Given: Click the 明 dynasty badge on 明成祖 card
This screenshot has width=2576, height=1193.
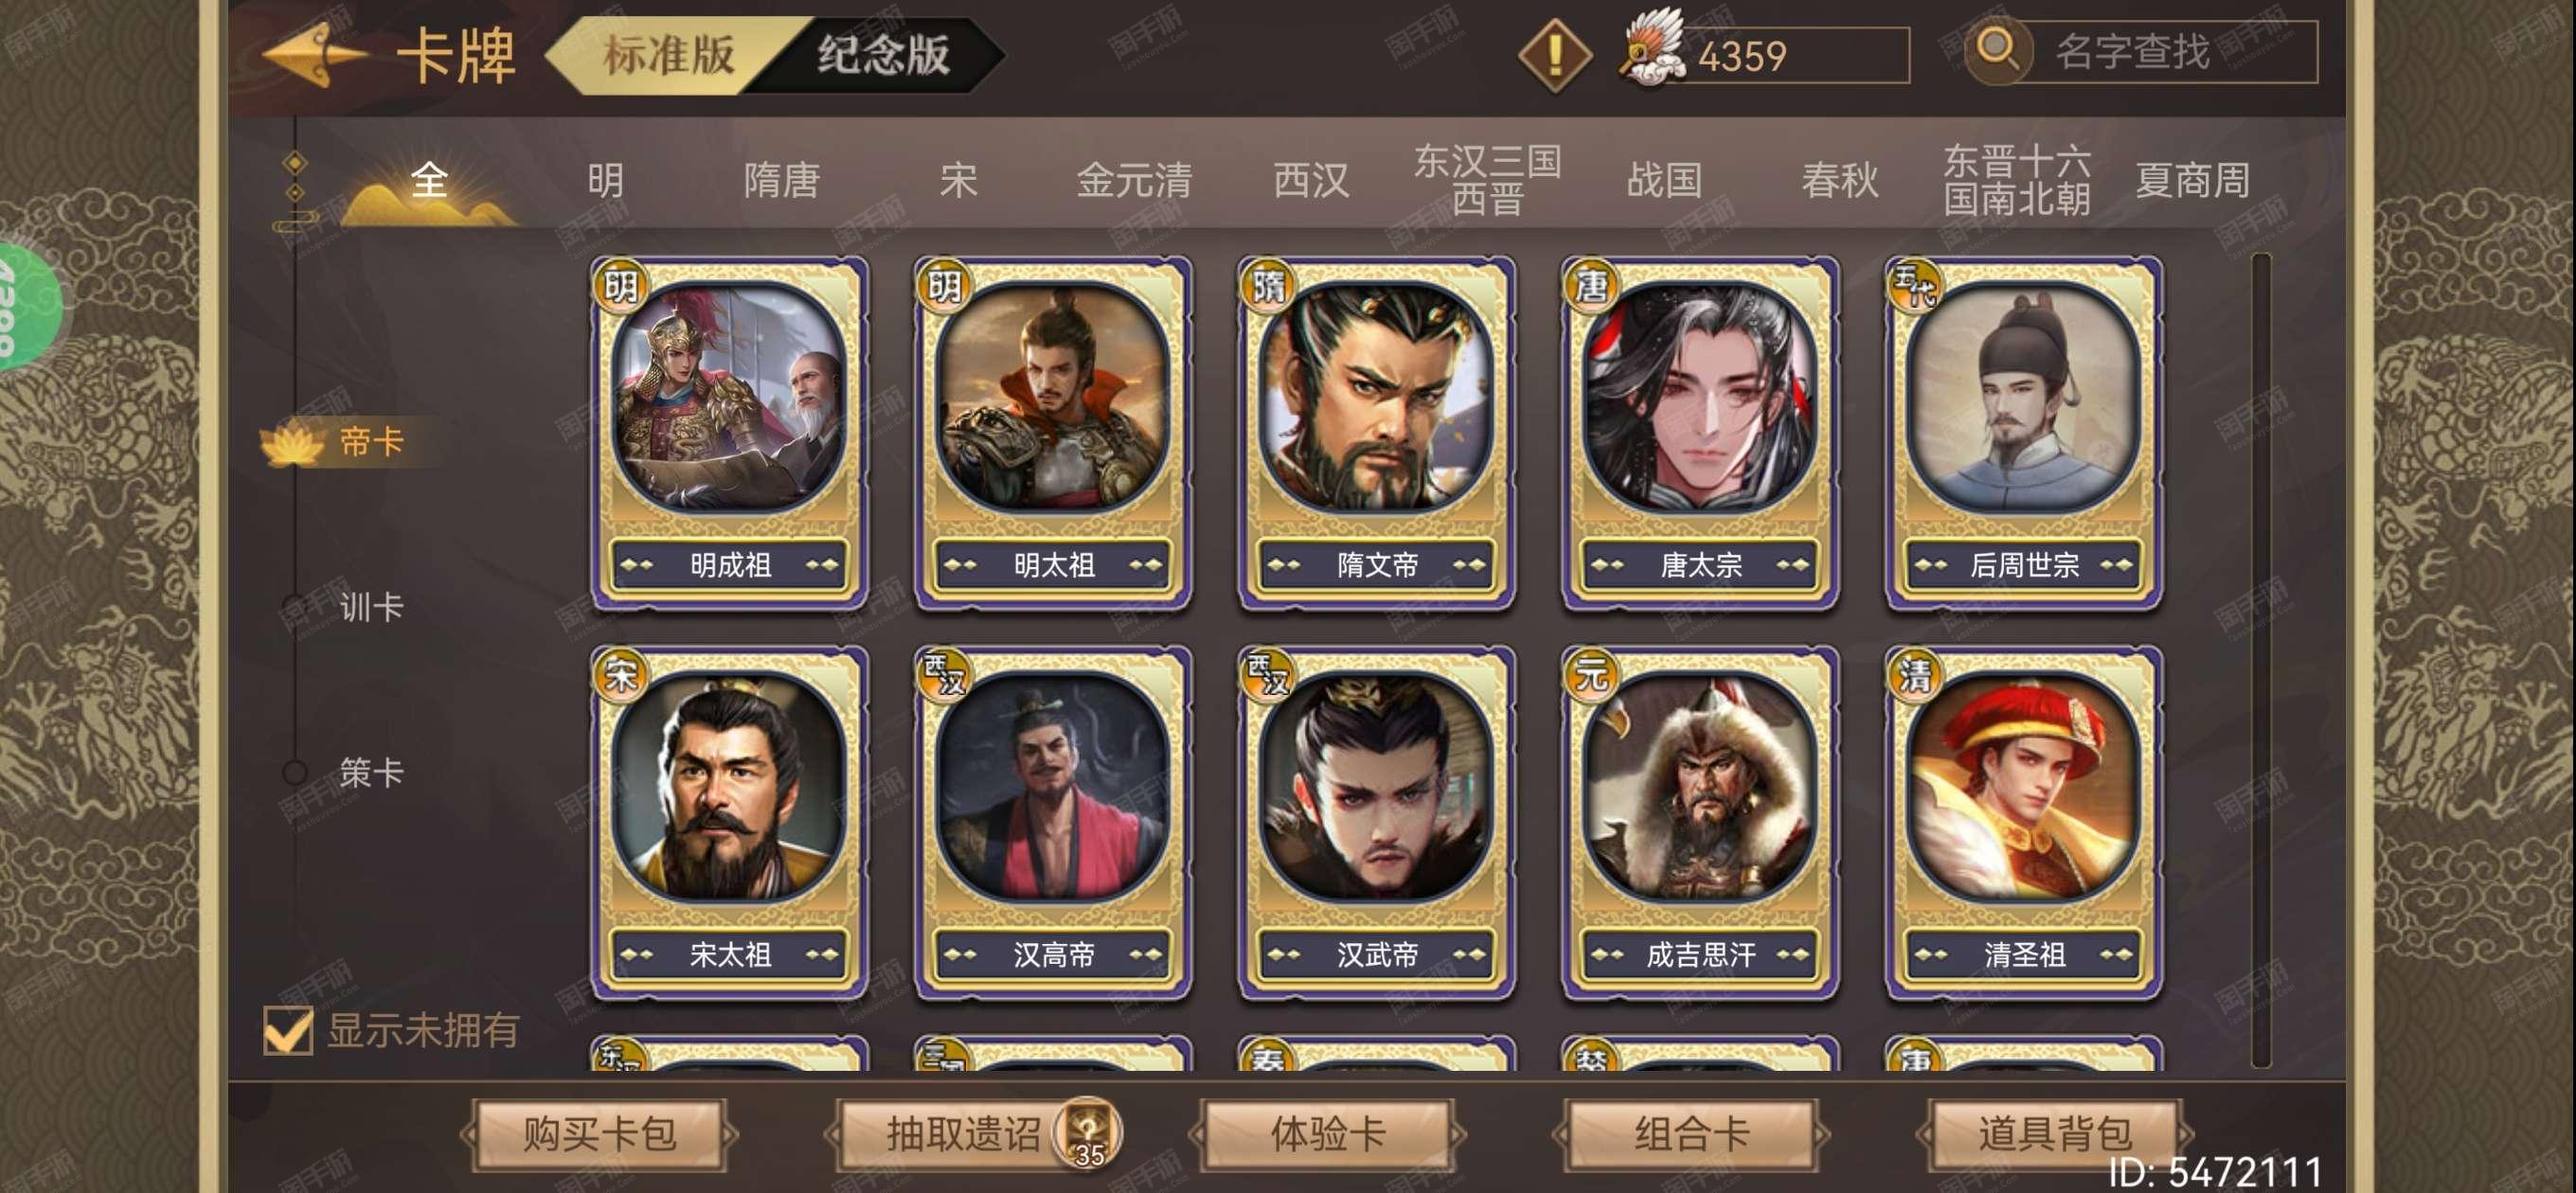Looking at the screenshot, I should 620,287.
